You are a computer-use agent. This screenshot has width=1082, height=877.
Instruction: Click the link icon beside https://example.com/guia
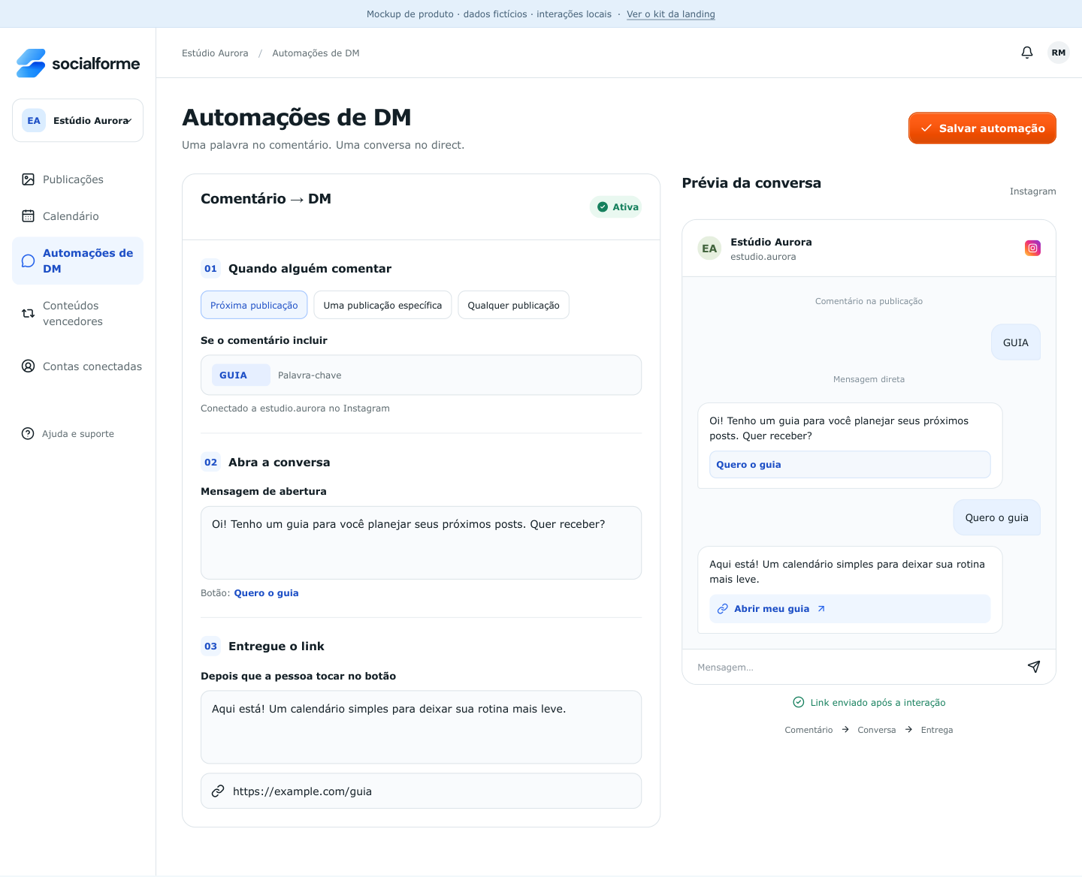(x=218, y=791)
